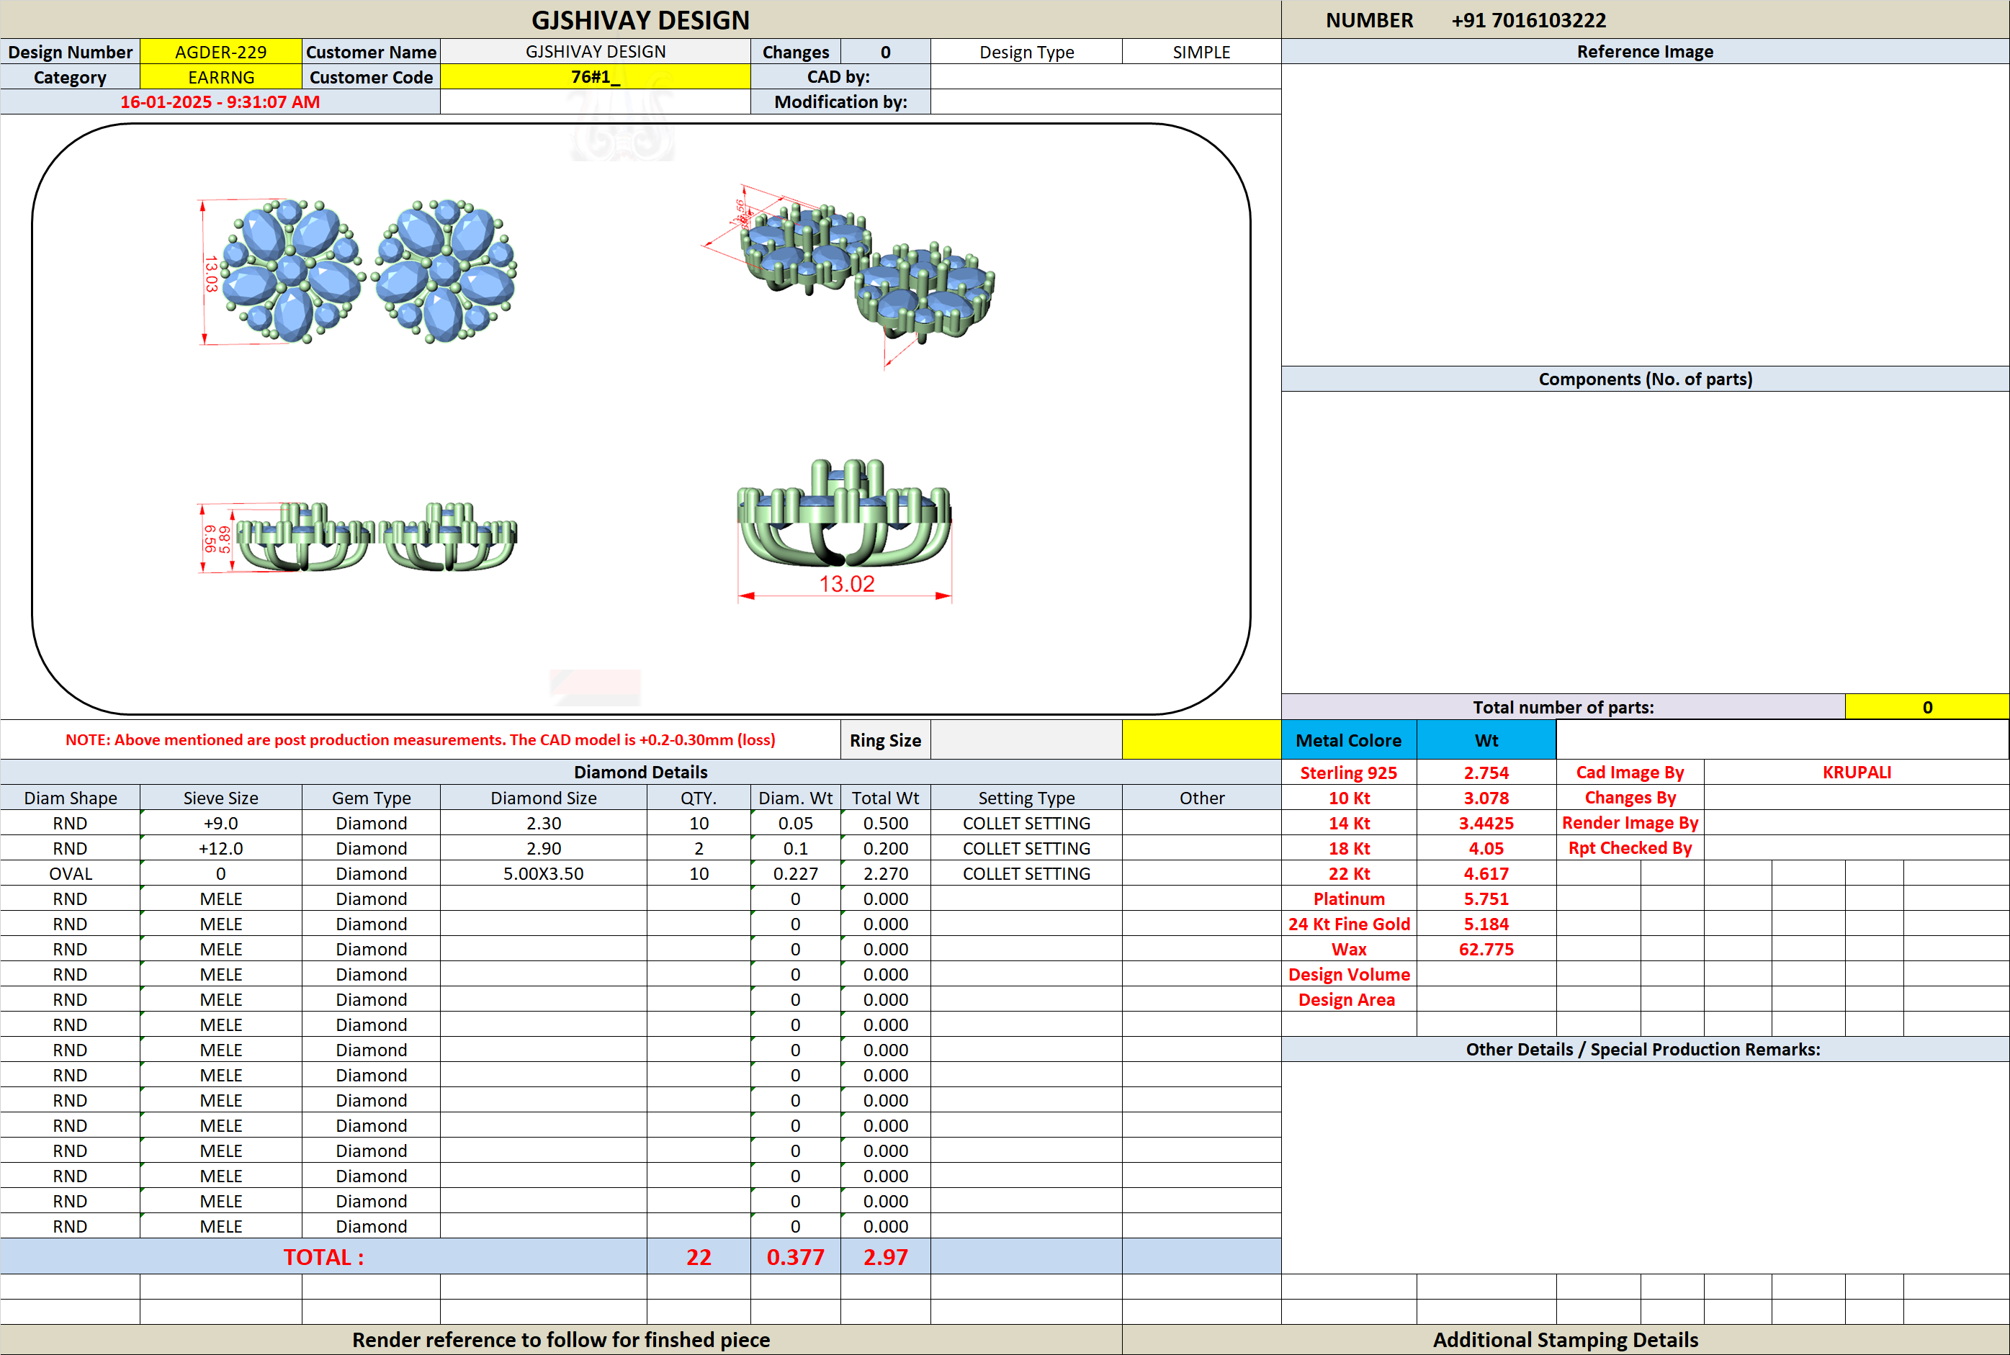The image size is (2010, 1355).
Task: Click the empty CAD by value field
Action: [1105, 77]
